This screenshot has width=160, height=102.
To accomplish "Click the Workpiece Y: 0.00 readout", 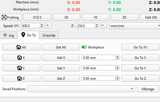I will 115,10.
